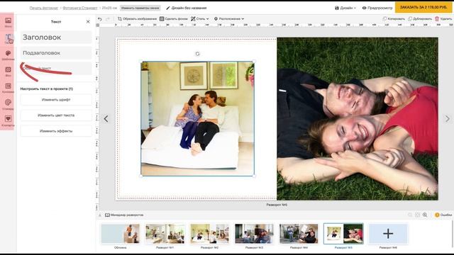Image resolution: width=454 pixels, height=255 pixels.
Task: Click the yellow order button
Action: click(x=423, y=7)
